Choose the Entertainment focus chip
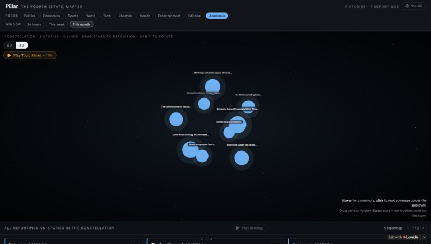 (x=169, y=16)
